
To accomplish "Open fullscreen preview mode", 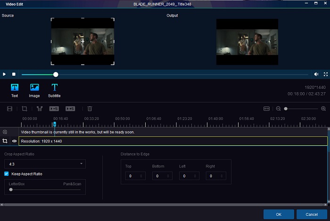I will click(326, 74).
